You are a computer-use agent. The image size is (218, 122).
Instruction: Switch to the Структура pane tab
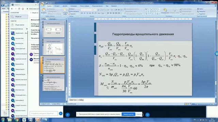[52, 19]
